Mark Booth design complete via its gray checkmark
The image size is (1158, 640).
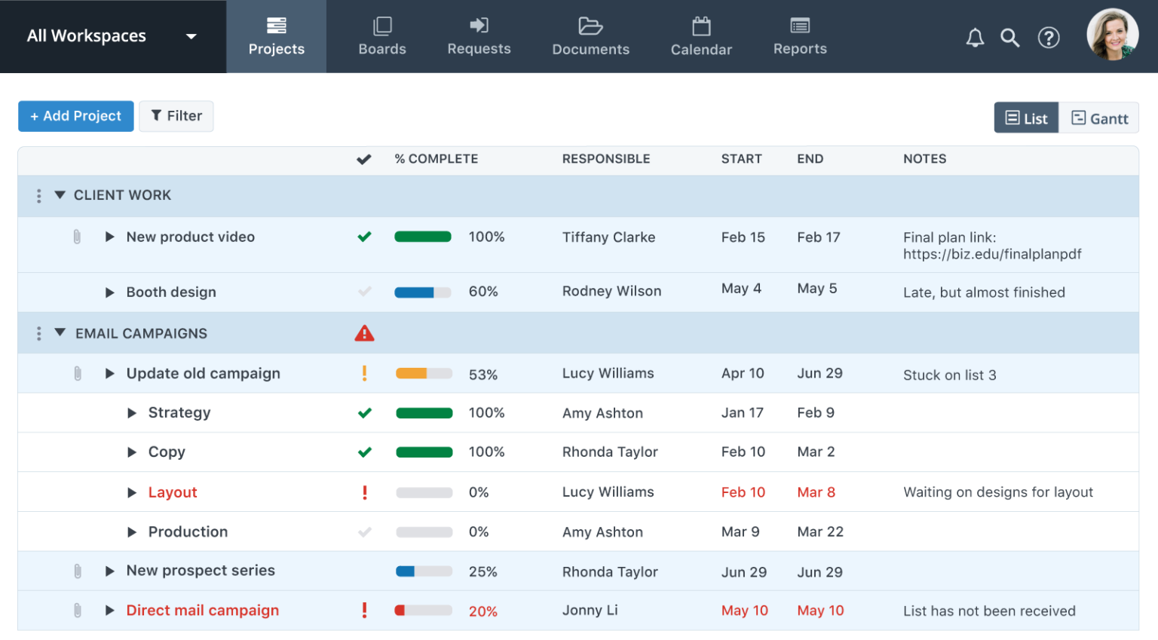click(x=364, y=292)
